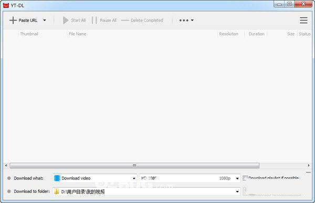Toggle Download playlist if possible checkbox

[x=245, y=178]
